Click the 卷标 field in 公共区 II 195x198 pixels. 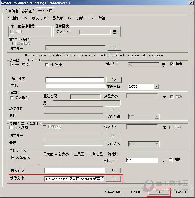coord(73,143)
